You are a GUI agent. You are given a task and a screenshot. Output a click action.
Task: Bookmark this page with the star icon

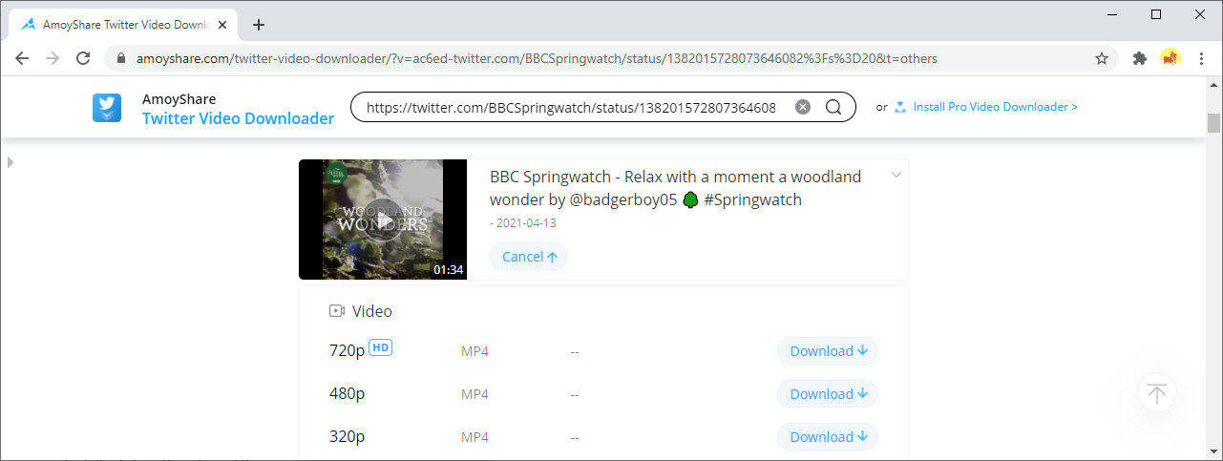pos(1102,58)
